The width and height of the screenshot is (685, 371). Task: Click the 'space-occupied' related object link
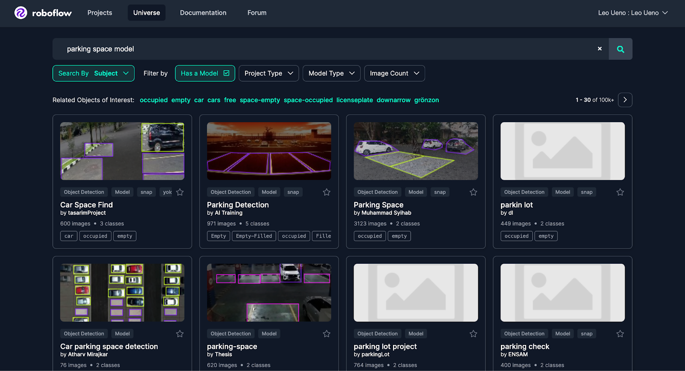(x=308, y=100)
